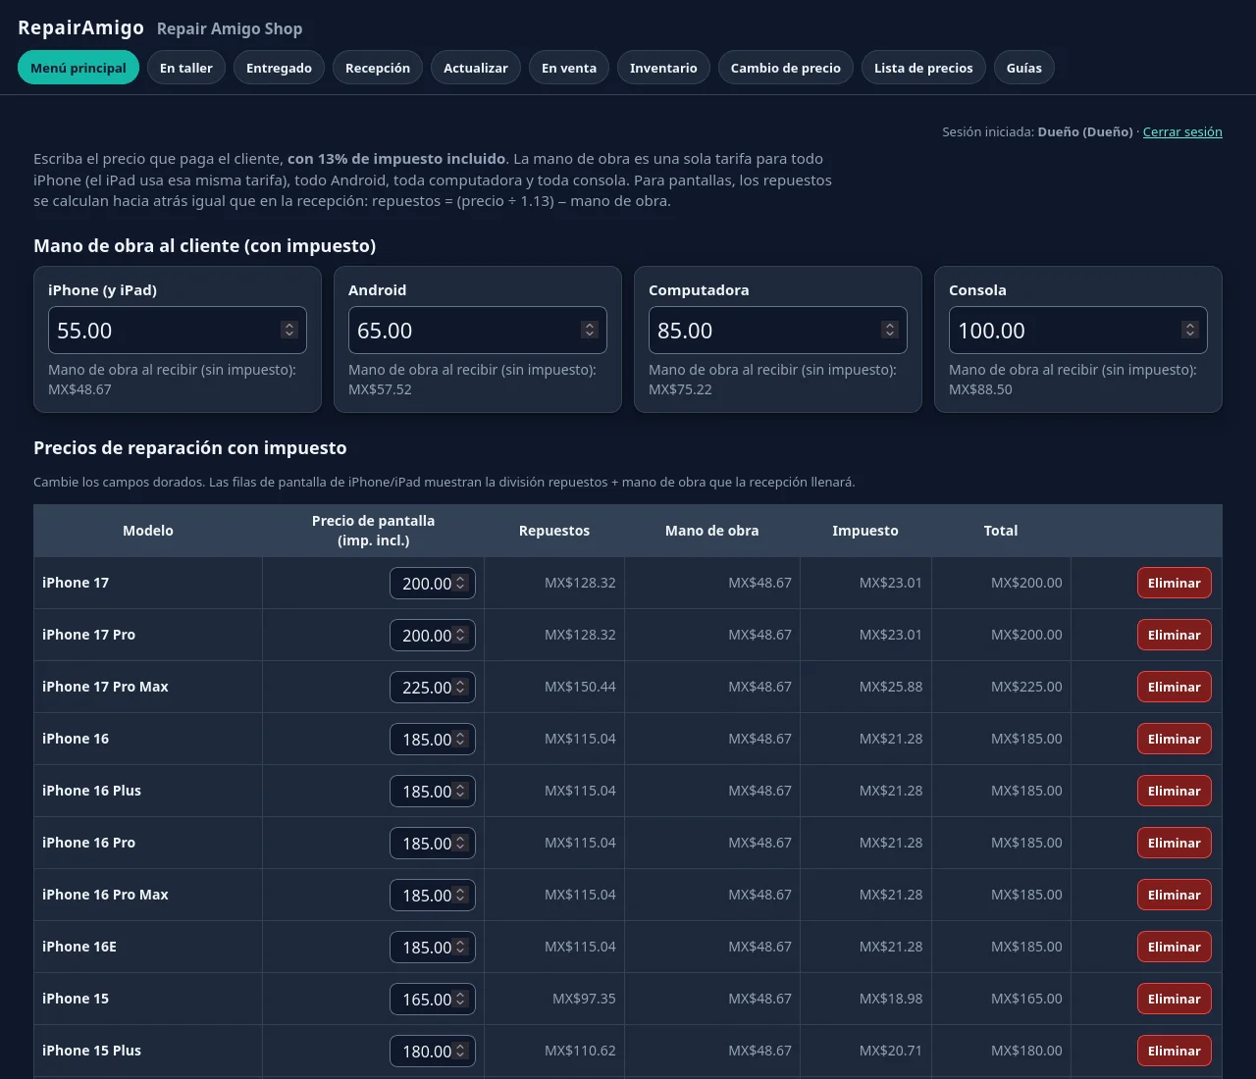
Task: Delete iPhone 15 row with Eliminar
Action: tap(1175, 999)
